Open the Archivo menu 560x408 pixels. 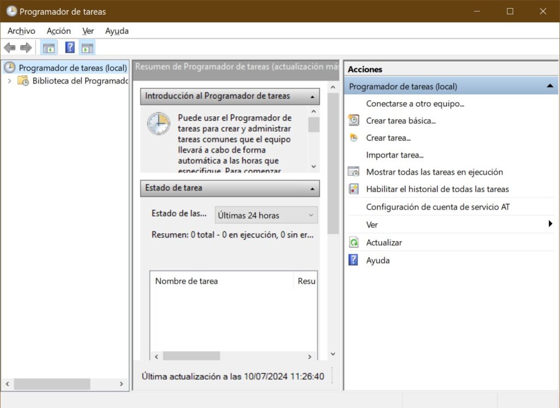tap(21, 31)
